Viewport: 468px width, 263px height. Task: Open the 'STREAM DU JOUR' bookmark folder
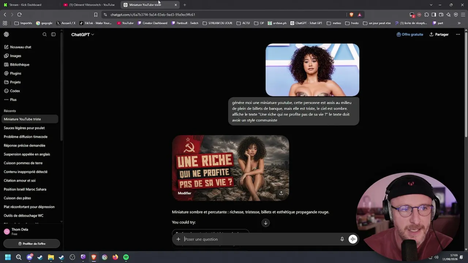pos(217,23)
